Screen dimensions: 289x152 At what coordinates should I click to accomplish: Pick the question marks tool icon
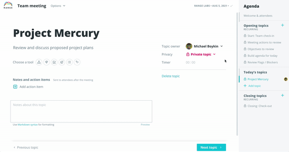point(77,62)
